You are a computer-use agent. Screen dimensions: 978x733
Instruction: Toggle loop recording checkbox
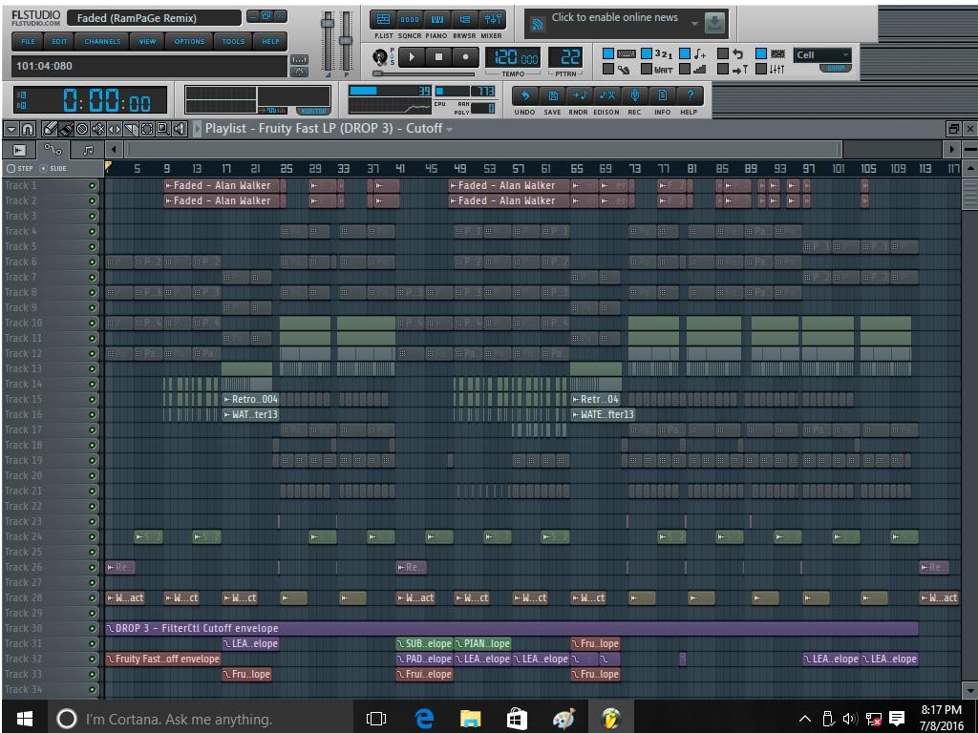point(723,53)
